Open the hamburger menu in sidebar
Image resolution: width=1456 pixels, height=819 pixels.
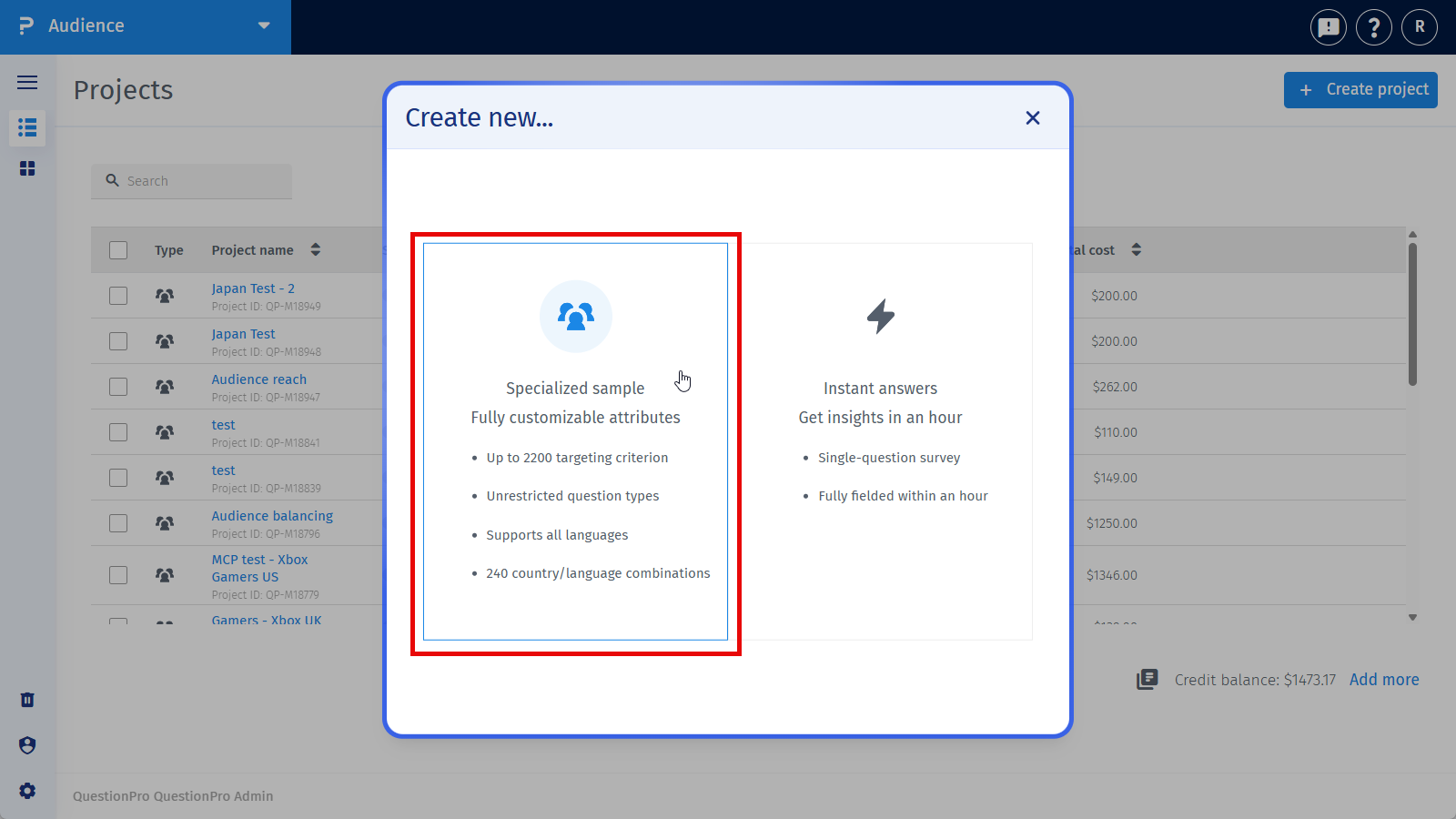tap(27, 83)
